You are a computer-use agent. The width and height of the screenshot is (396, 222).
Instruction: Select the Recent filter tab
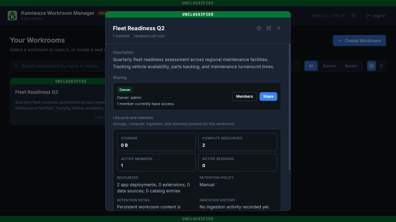[x=351, y=66]
